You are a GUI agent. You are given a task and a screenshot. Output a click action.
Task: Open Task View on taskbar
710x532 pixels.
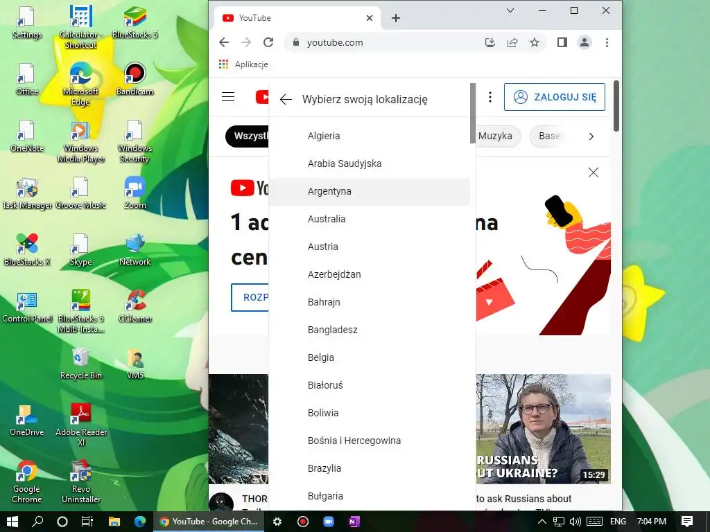tap(87, 522)
